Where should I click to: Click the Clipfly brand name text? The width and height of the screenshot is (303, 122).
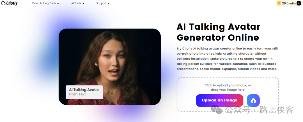point(12,3)
